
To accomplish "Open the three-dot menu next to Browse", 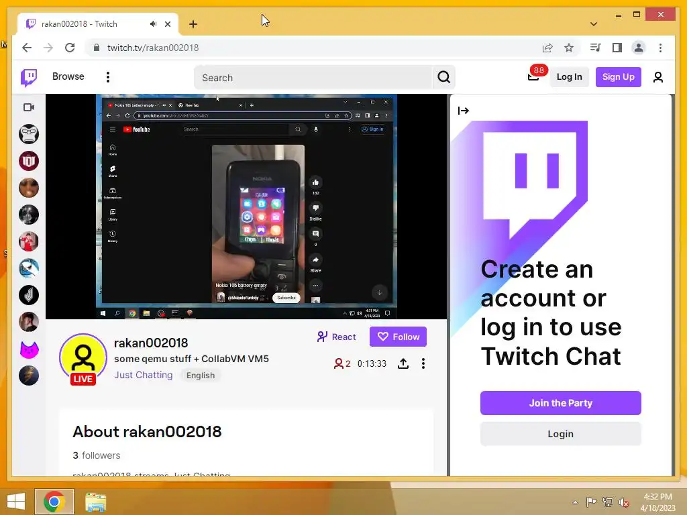I will pos(108,77).
